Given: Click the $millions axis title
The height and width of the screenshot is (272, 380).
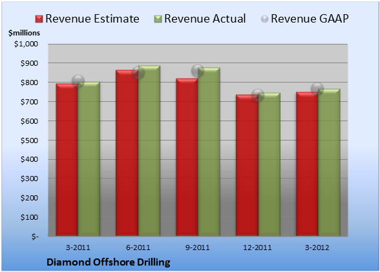Looking at the screenshot, I should click(25, 33).
